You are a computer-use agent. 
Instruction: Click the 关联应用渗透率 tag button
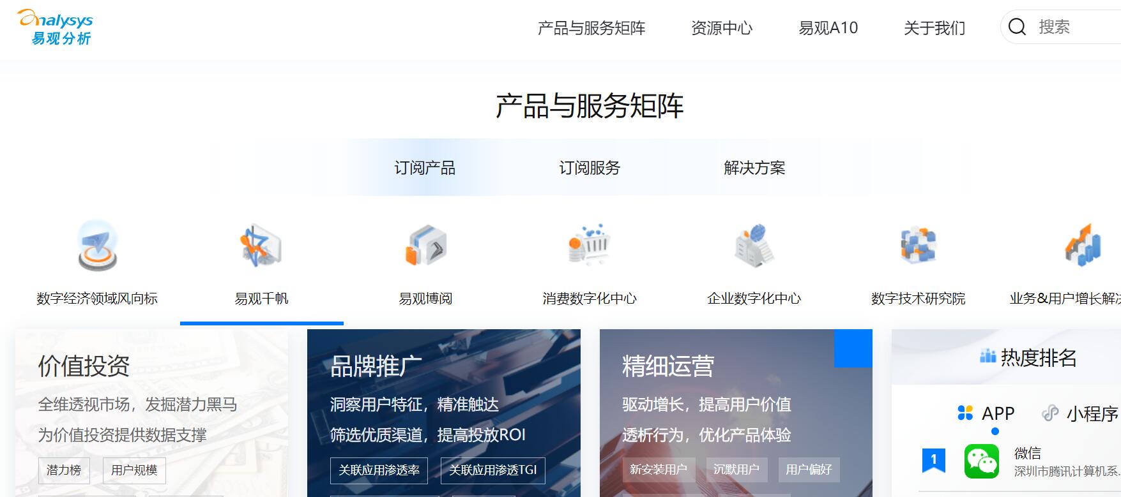pyautogui.click(x=379, y=470)
